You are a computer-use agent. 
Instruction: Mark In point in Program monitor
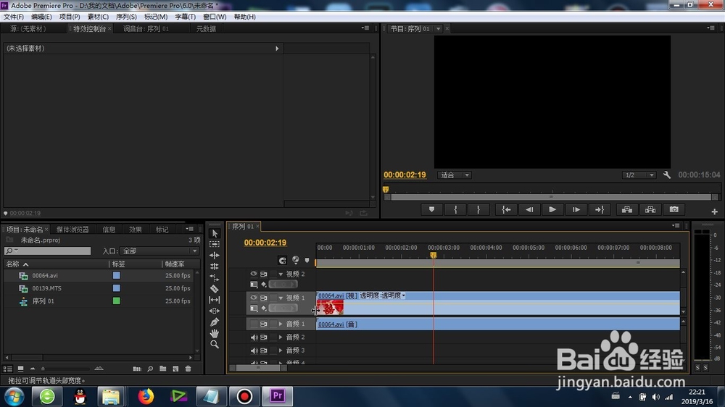455,210
